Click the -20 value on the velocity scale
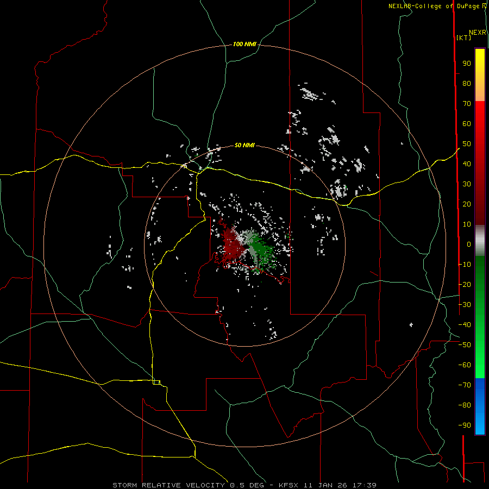489x489 pixels. pyautogui.click(x=465, y=284)
